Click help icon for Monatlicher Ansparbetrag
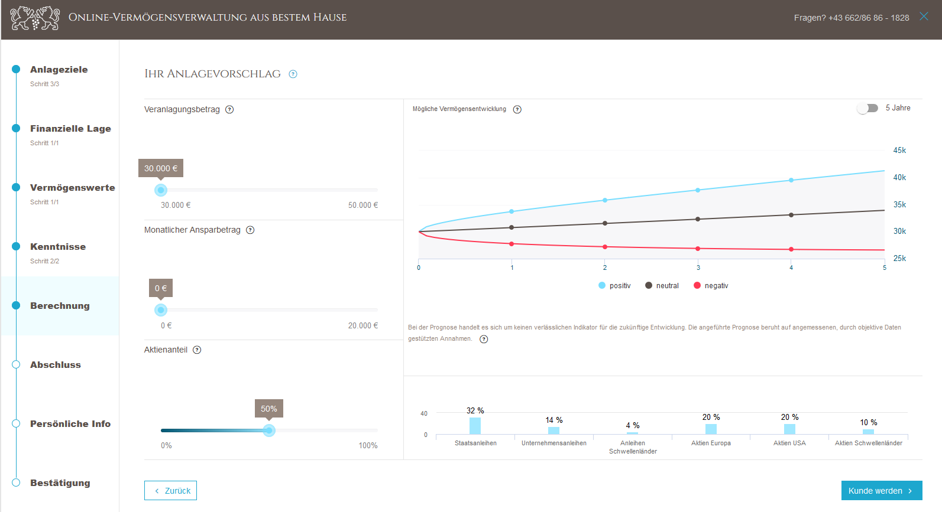The height and width of the screenshot is (512, 942). [250, 230]
